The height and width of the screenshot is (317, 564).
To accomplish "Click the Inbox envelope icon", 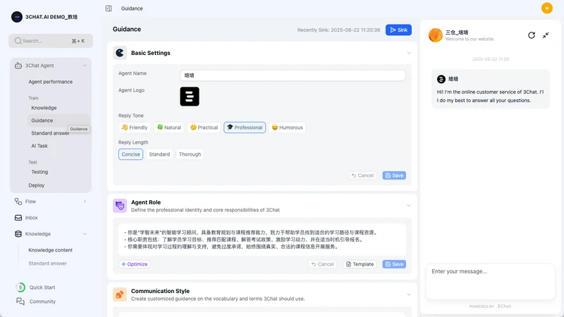I will point(18,218).
